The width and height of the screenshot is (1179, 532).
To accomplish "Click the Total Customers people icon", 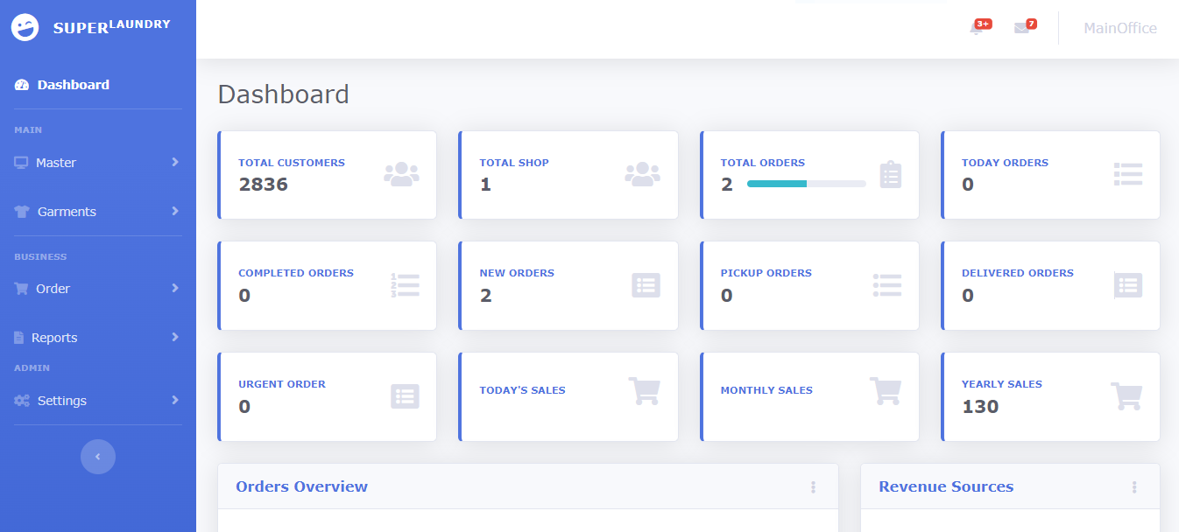I will pyautogui.click(x=401, y=174).
